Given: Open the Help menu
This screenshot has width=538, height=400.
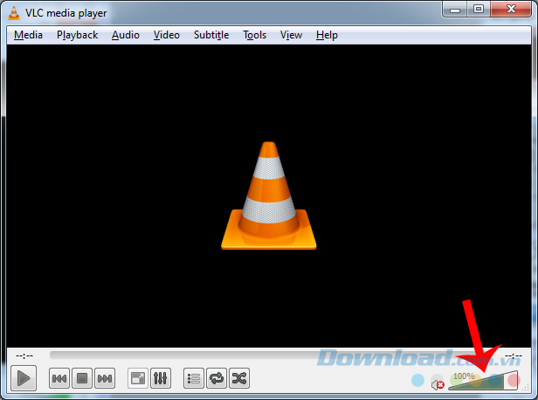Looking at the screenshot, I should pos(327,35).
